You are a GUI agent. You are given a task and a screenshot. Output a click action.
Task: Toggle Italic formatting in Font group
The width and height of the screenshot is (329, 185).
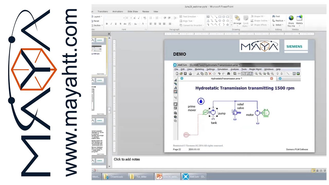pos(111,24)
